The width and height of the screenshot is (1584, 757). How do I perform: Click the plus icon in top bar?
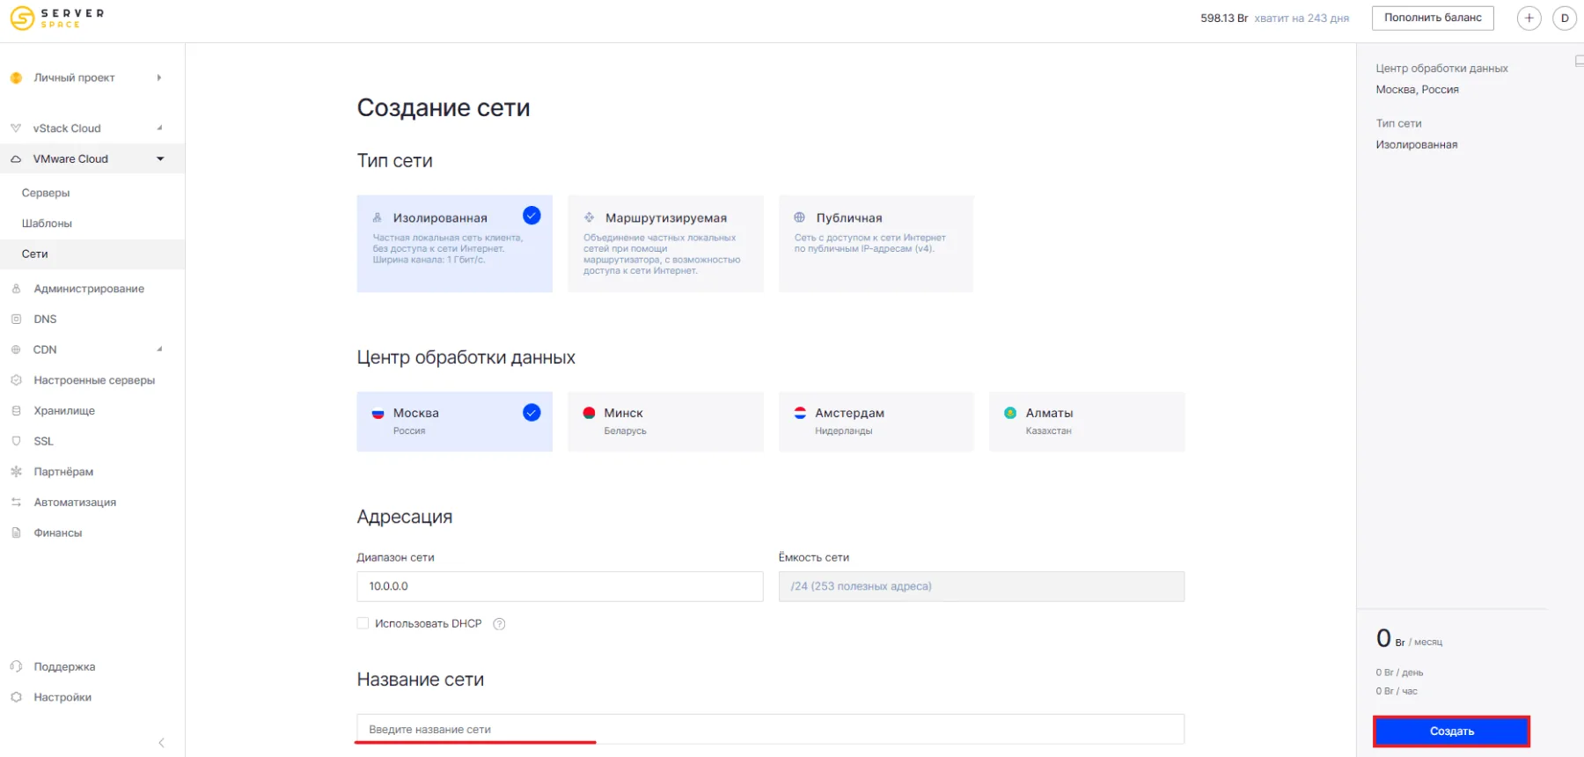click(1529, 18)
